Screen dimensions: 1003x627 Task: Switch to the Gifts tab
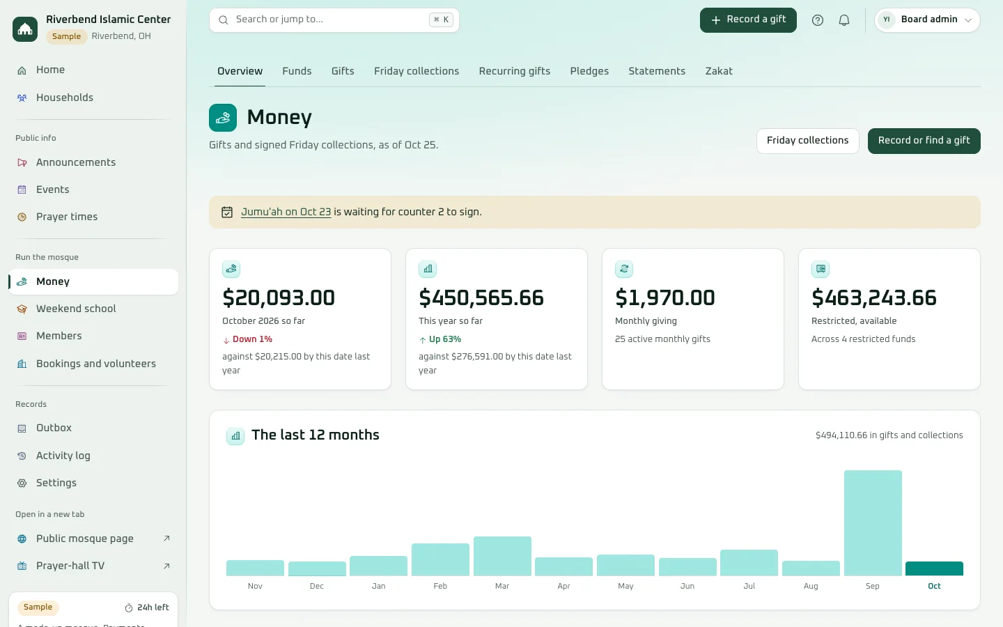pos(343,71)
